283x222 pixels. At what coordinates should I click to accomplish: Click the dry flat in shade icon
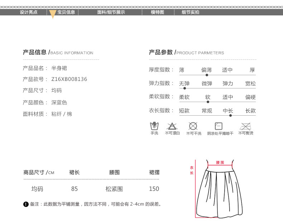pyautogui.click(x=219, y=126)
